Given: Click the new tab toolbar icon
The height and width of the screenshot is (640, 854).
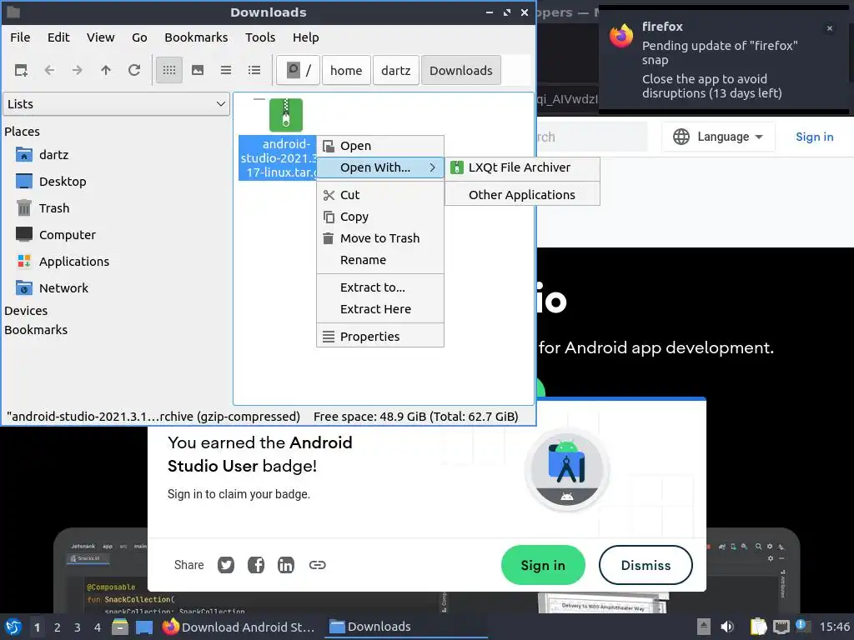Looking at the screenshot, I should tap(21, 70).
